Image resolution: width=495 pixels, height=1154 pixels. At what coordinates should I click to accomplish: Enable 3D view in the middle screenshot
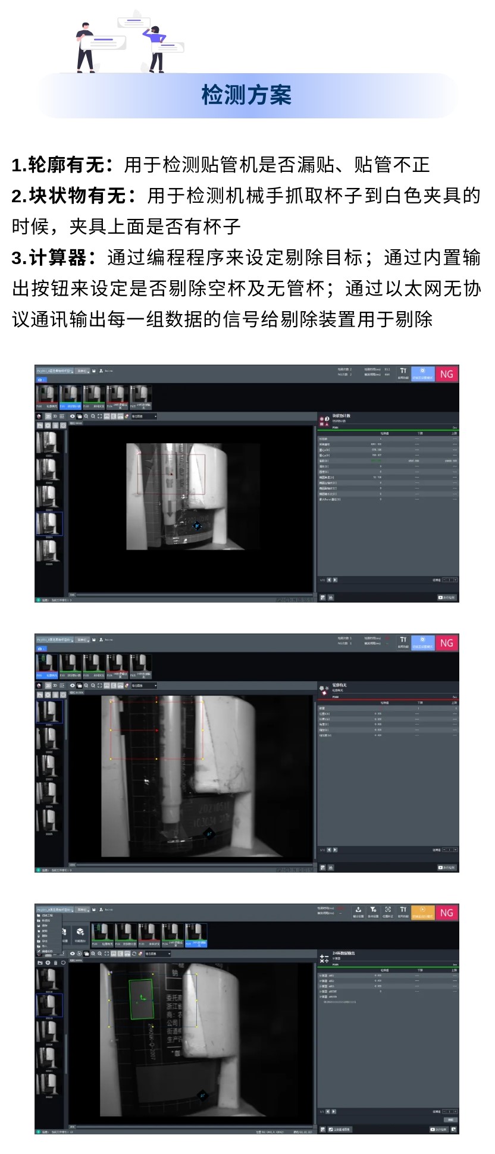pyautogui.click(x=55, y=685)
